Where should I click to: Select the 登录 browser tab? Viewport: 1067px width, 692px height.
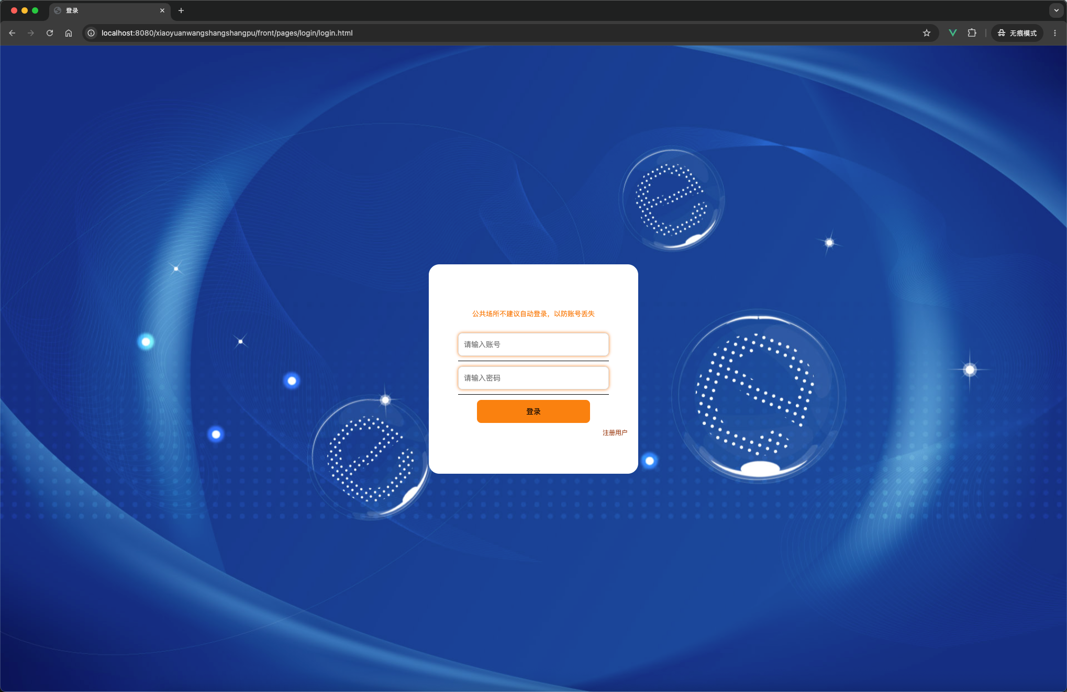point(110,10)
